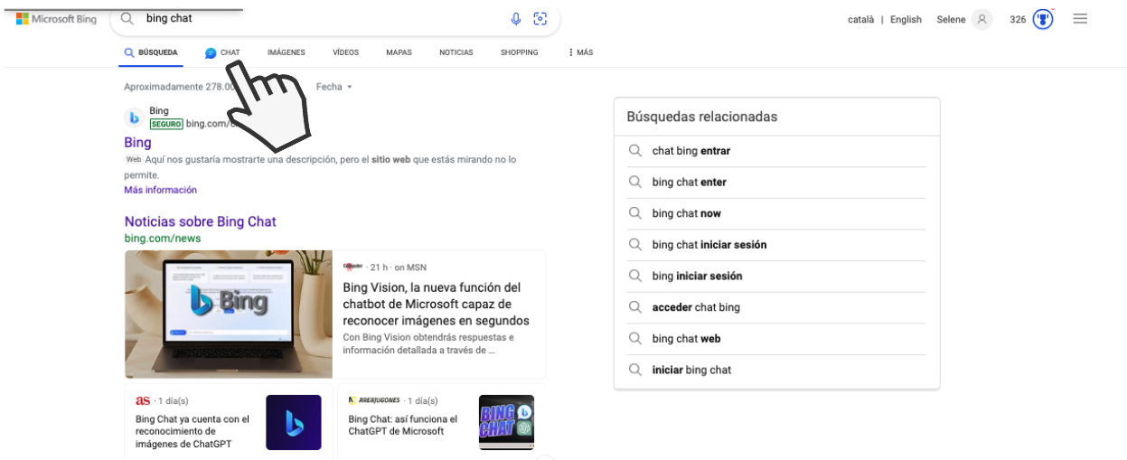
Task: Open Bing Chat ChatGPT graphic thumbnail
Action: click(x=507, y=422)
